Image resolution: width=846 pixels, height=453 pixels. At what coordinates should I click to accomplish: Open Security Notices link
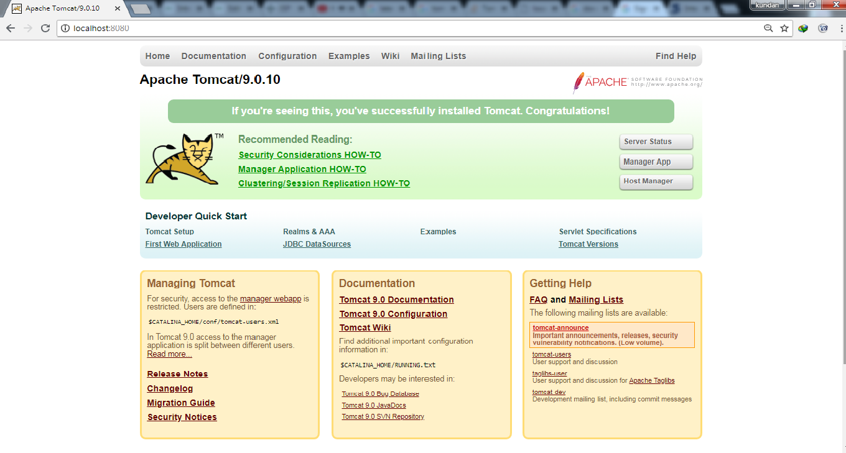[182, 417]
